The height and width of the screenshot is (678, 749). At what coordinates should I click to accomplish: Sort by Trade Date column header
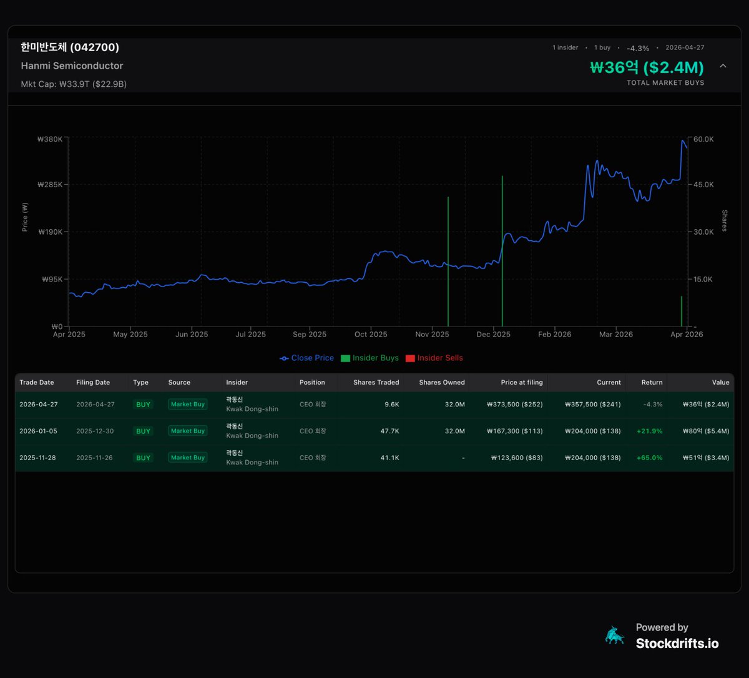click(37, 382)
